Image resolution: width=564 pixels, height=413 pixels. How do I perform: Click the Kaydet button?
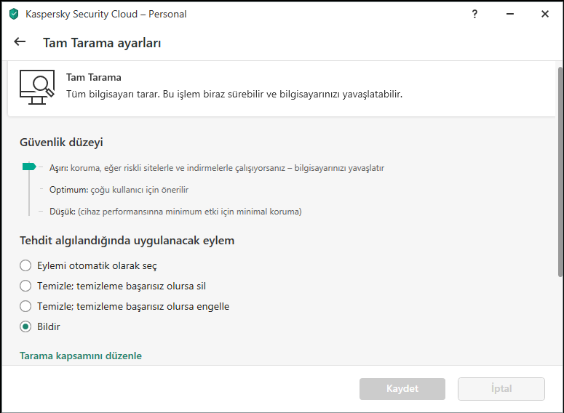402,388
